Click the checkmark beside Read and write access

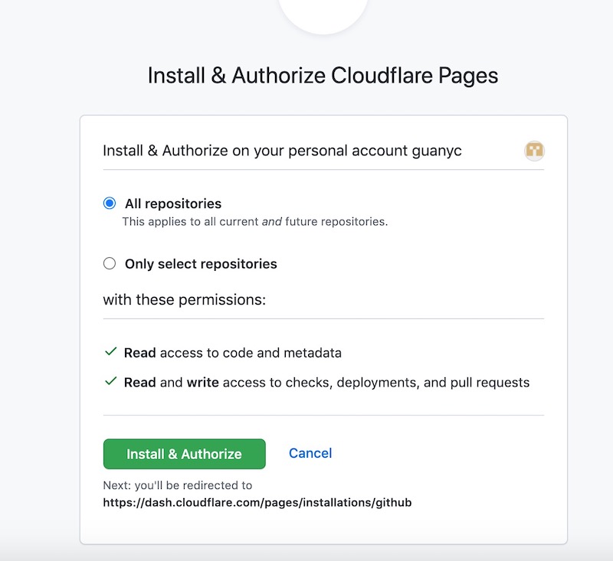[x=111, y=381]
